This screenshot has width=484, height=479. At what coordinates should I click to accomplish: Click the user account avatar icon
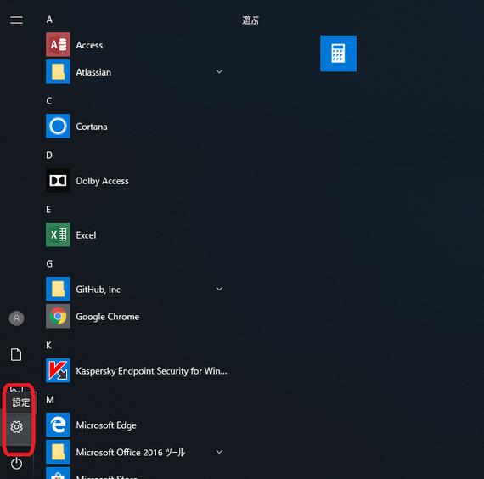point(16,318)
